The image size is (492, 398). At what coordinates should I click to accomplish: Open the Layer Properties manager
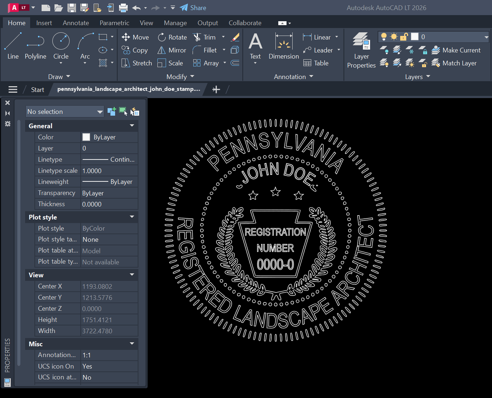click(x=361, y=50)
